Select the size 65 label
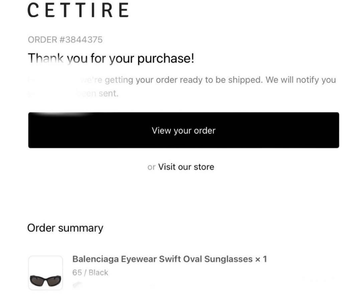The height and width of the screenshot is (302, 361). click(x=77, y=273)
